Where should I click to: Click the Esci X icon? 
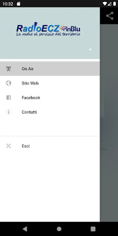(x=8, y=146)
